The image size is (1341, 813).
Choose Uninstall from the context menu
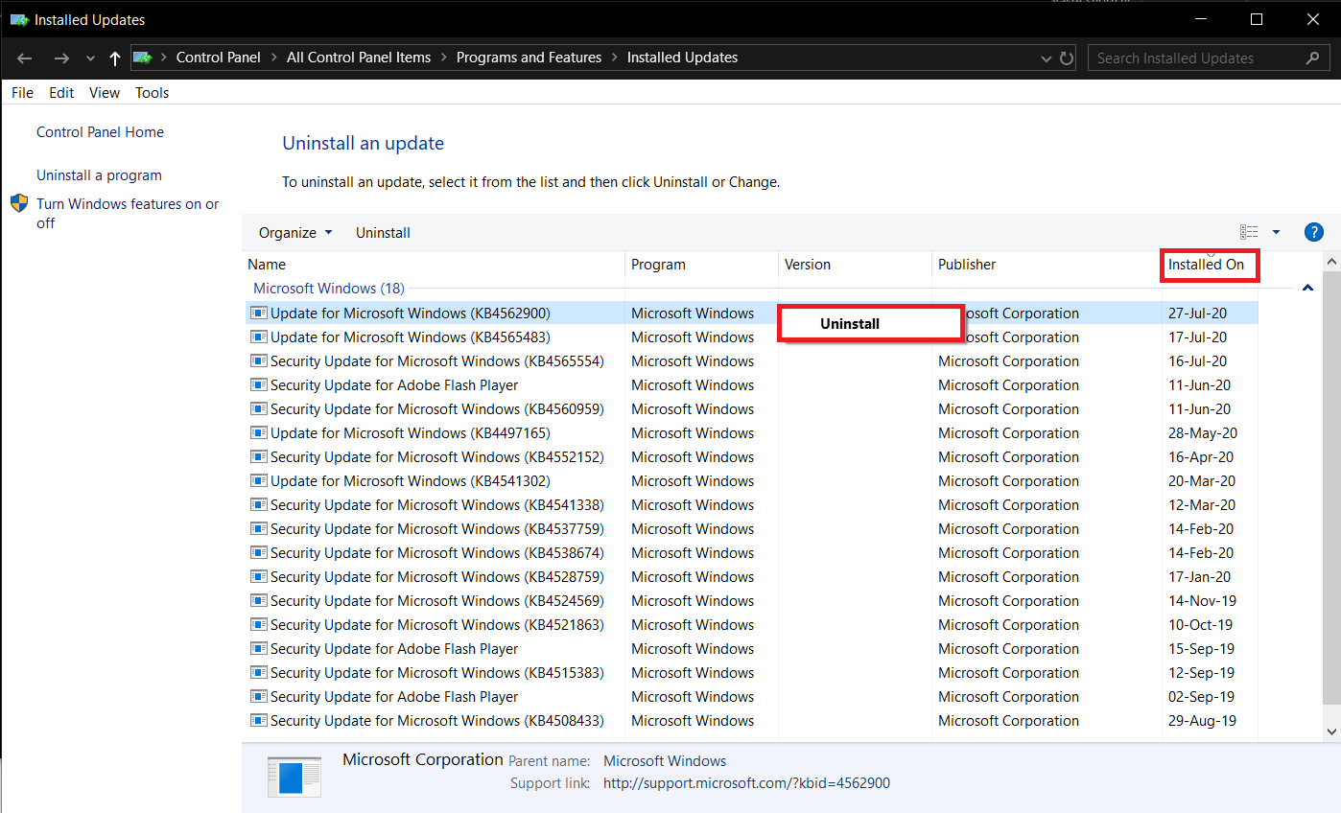(x=850, y=324)
